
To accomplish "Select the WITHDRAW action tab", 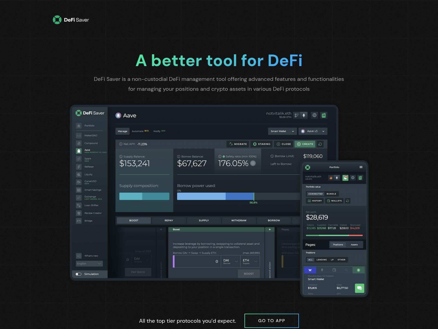I will (239, 220).
